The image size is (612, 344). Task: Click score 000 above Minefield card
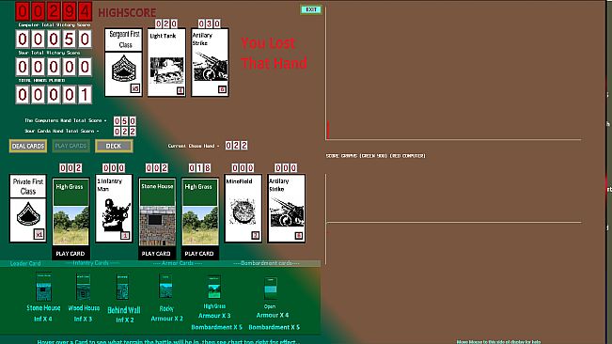pos(243,168)
